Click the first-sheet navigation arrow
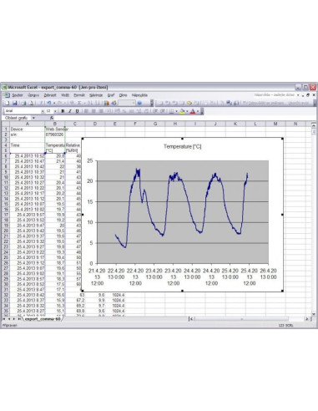318x411 pixels. tap(4, 319)
